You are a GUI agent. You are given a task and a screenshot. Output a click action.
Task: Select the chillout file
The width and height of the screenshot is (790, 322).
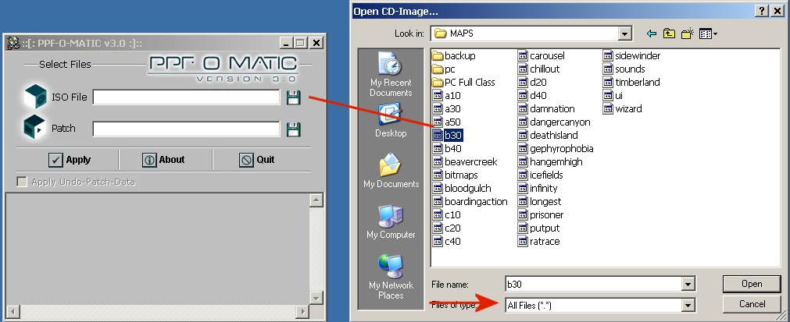click(538, 69)
